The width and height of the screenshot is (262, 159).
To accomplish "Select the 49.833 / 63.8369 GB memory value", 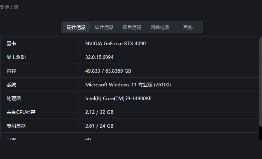I will point(108,71).
